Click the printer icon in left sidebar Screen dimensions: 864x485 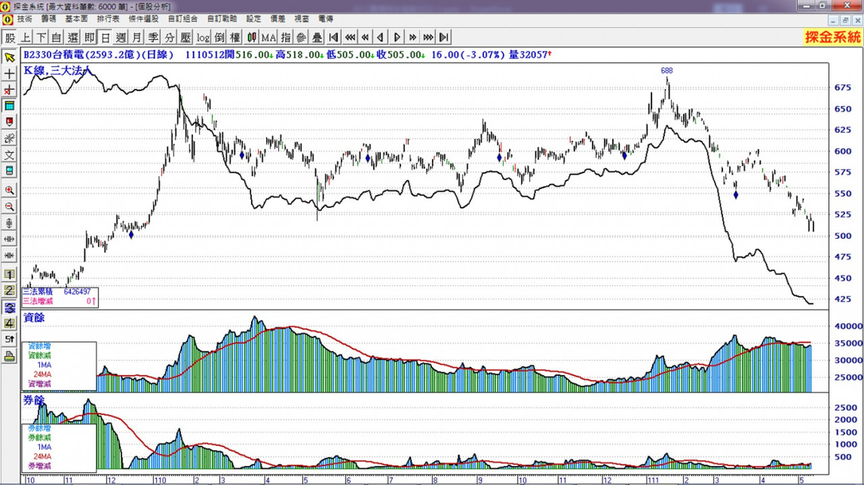tap(9, 356)
